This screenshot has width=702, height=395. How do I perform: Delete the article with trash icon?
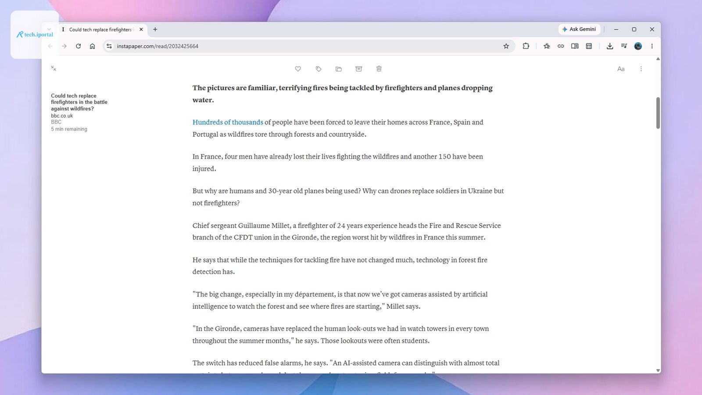(x=379, y=69)
